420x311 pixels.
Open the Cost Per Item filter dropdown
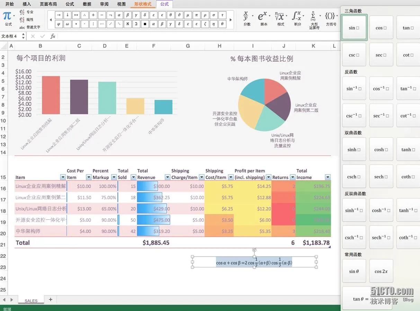point(89,177)
